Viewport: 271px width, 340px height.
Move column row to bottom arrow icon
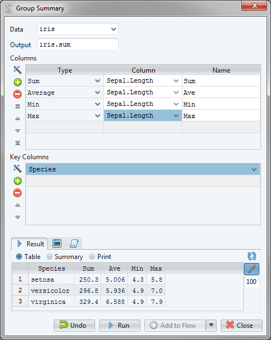point(18,143)
